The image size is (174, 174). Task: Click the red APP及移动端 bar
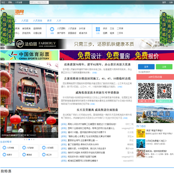155,77
